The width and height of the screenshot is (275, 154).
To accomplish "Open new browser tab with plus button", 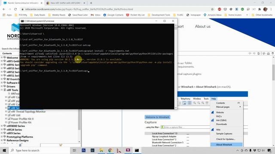I will (91, 3).
